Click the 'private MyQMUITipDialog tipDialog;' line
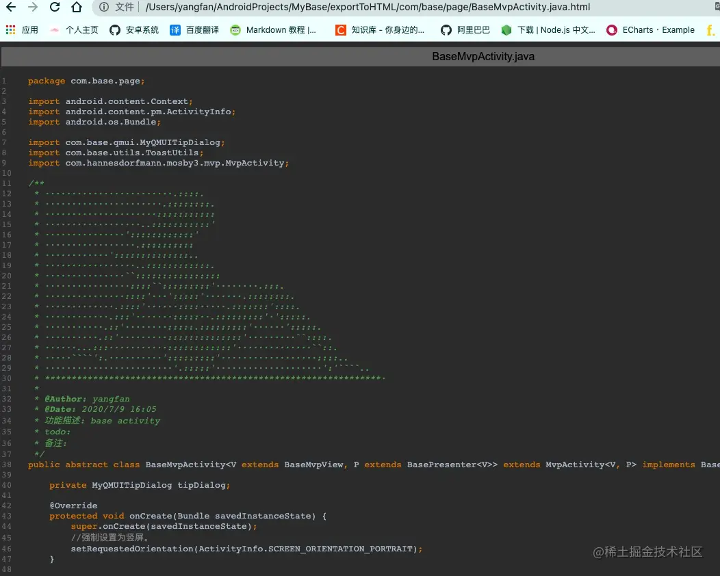Image resolution: width=720 pixels, height=576 pixels. 140,485
